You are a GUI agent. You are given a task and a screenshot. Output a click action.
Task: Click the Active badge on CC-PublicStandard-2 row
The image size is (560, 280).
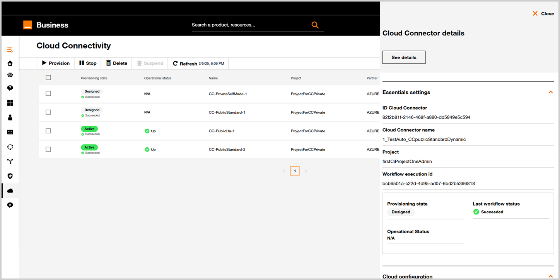tap(89, 147)
